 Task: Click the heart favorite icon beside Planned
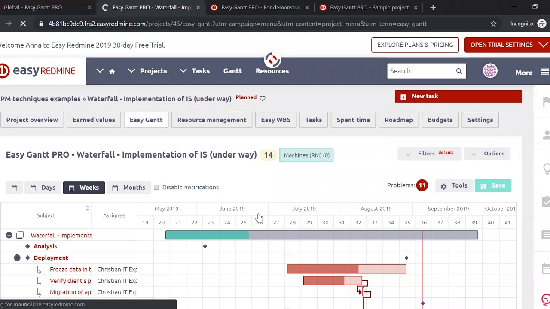263,98
